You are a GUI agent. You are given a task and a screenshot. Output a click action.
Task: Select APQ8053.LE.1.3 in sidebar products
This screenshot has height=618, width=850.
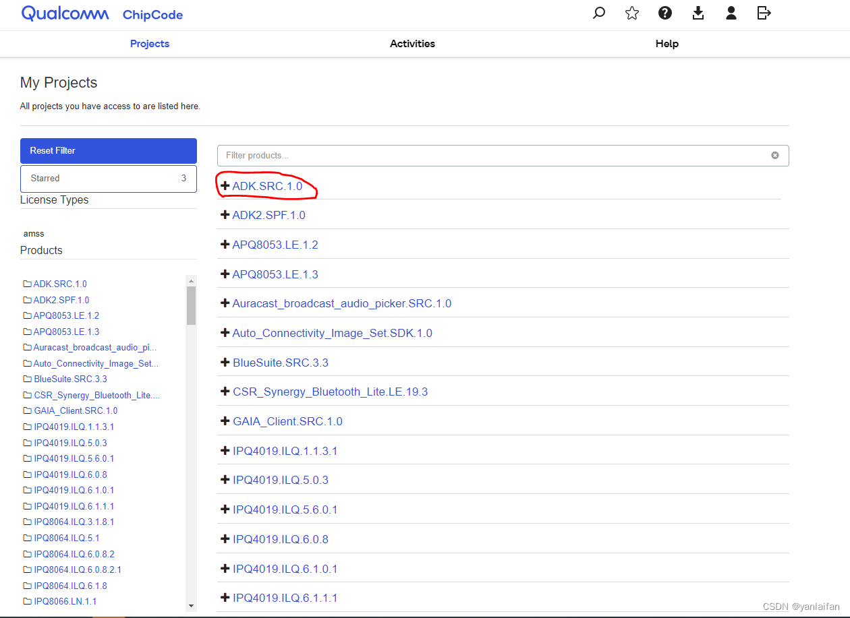66,332
